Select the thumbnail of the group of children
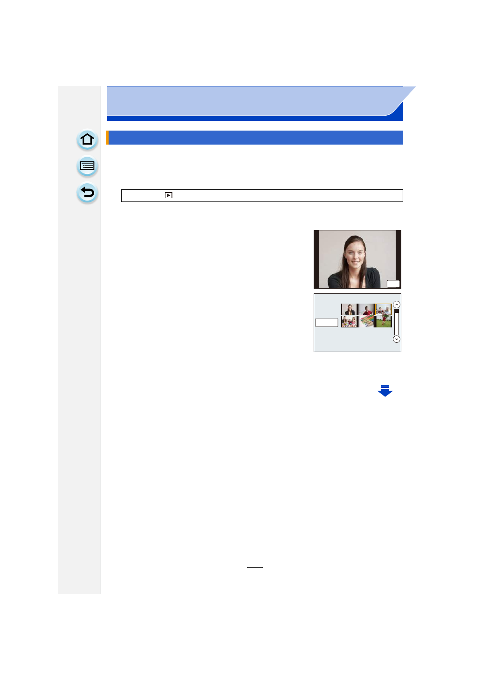 [349, 322]
